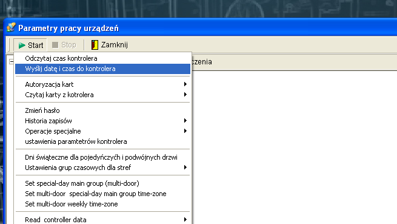Select Dni świąteczne dla pojedyńczych i podwójnych drzwi
397x224 pixels.
(102, 157)
